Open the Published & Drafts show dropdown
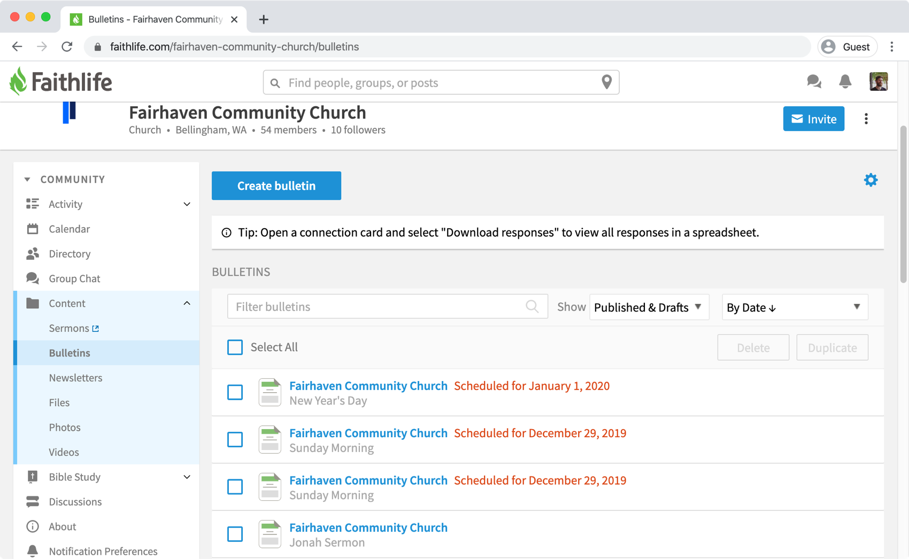This screenshot has width=909, height=559. [649, 307]
